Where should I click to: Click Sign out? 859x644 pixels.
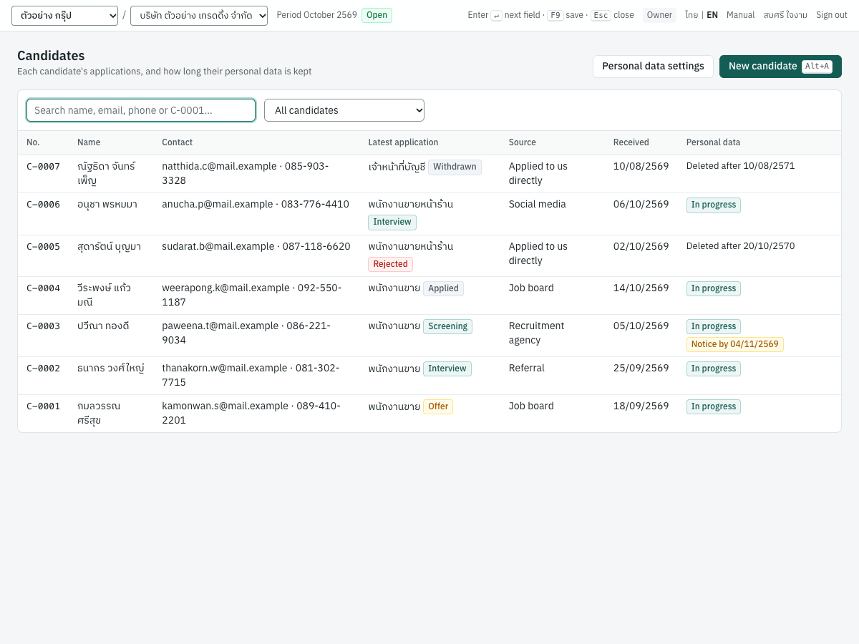tap(832, 15)
